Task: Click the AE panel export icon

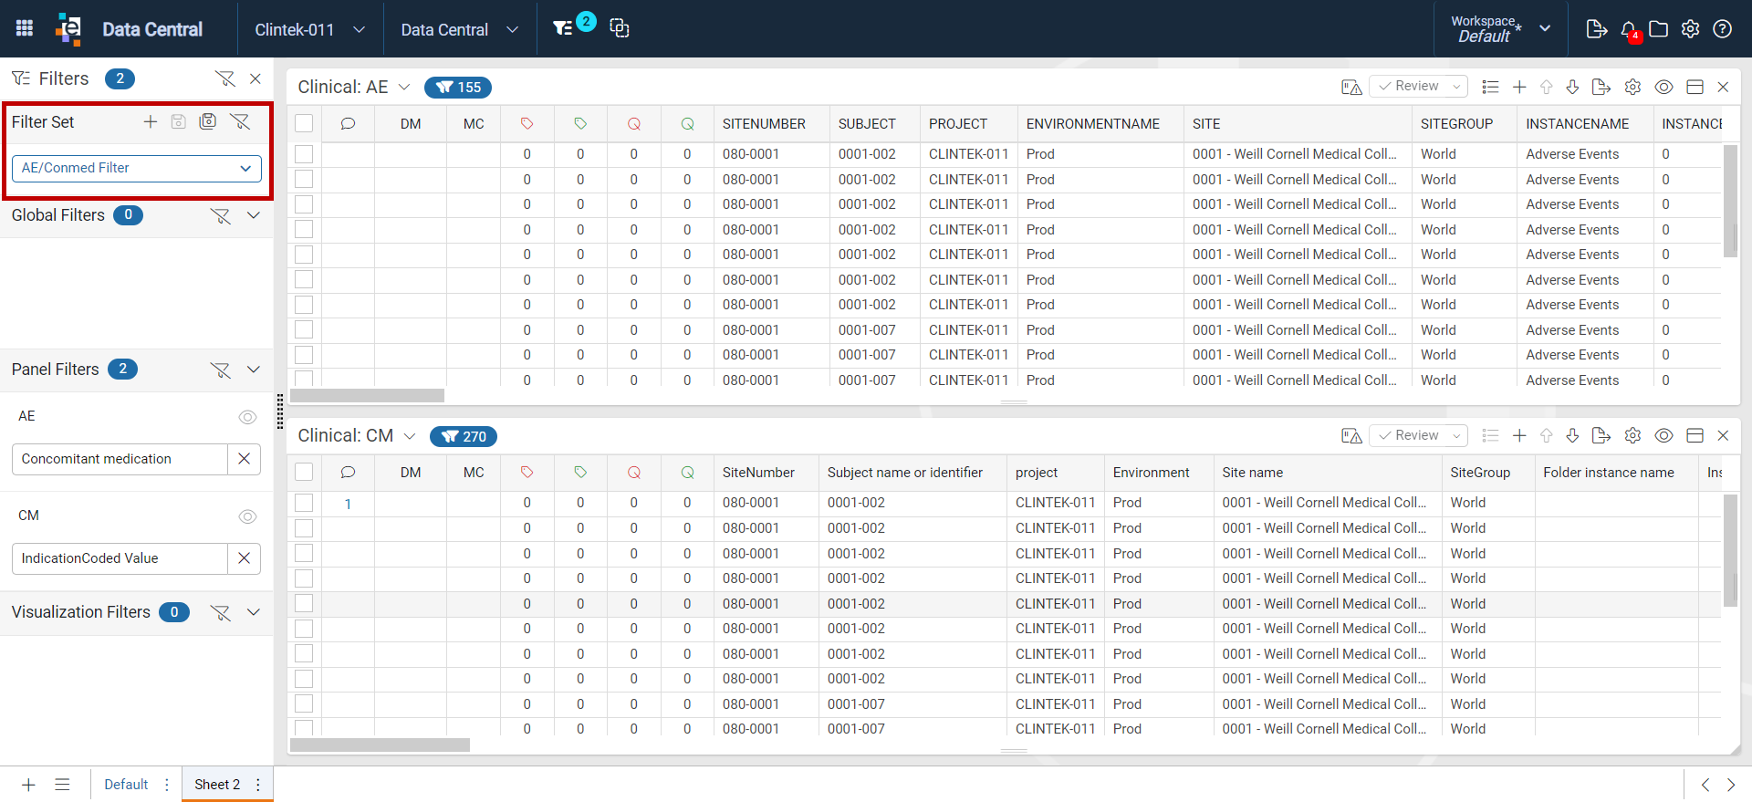Action: click(x=1601, y=87)
